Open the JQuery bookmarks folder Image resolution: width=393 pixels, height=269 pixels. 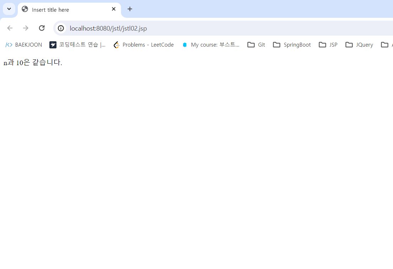pyautogui.click(x=359, y=45)
